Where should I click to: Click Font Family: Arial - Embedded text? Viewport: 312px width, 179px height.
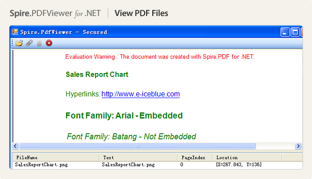coord(124,115)
